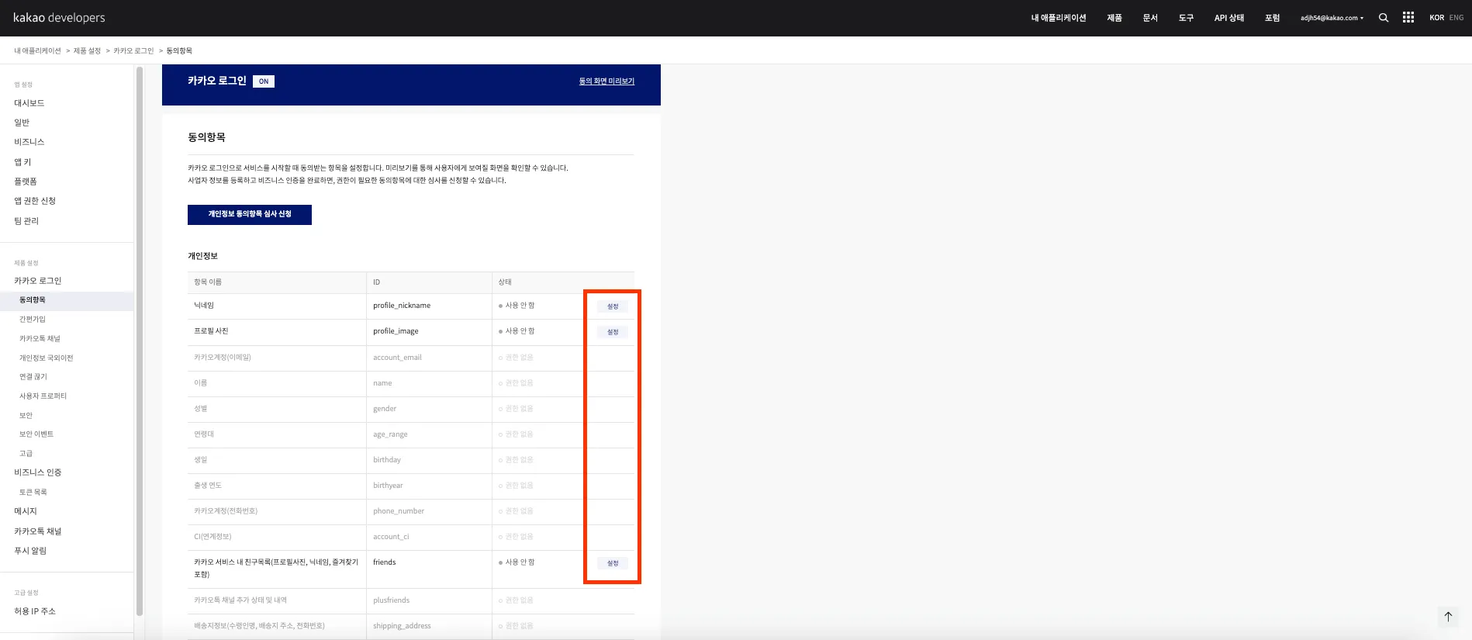The image size is (1472, 640).
Task: Click the friends ID cell
Action: 429,569
